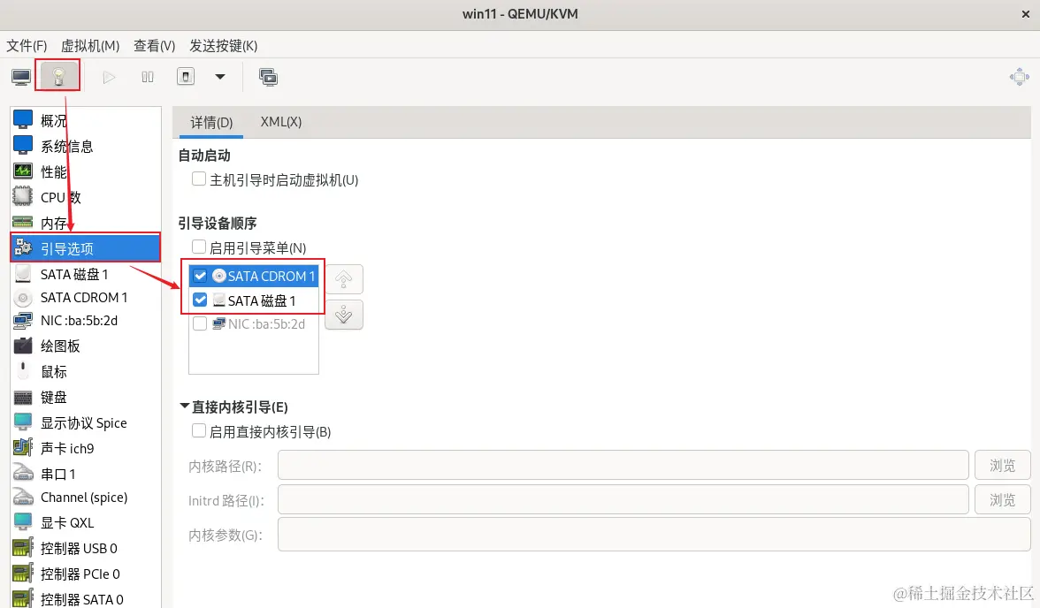Click the 内核路径(R) input field
This screenshot has height=608, width=1040.
[623, 465]
